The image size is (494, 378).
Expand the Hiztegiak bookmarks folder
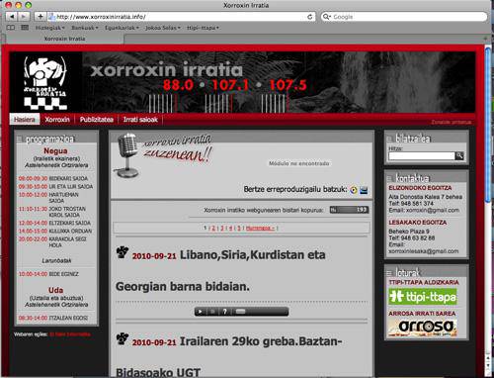[49, 28]
